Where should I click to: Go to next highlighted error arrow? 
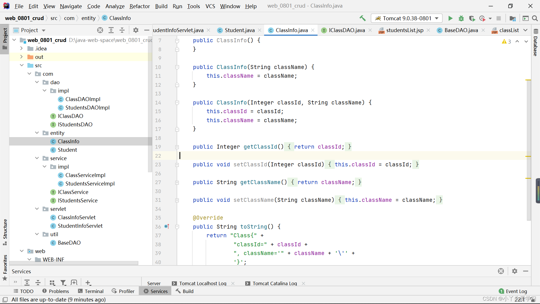click(526, 41)
